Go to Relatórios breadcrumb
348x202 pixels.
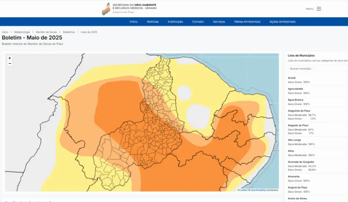coord(69,32)
